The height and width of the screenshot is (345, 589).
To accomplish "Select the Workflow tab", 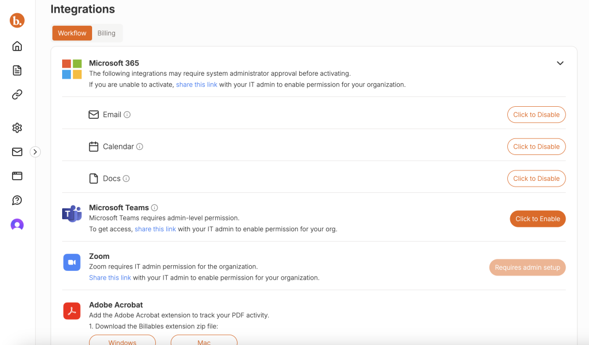I will pos(72,33).
